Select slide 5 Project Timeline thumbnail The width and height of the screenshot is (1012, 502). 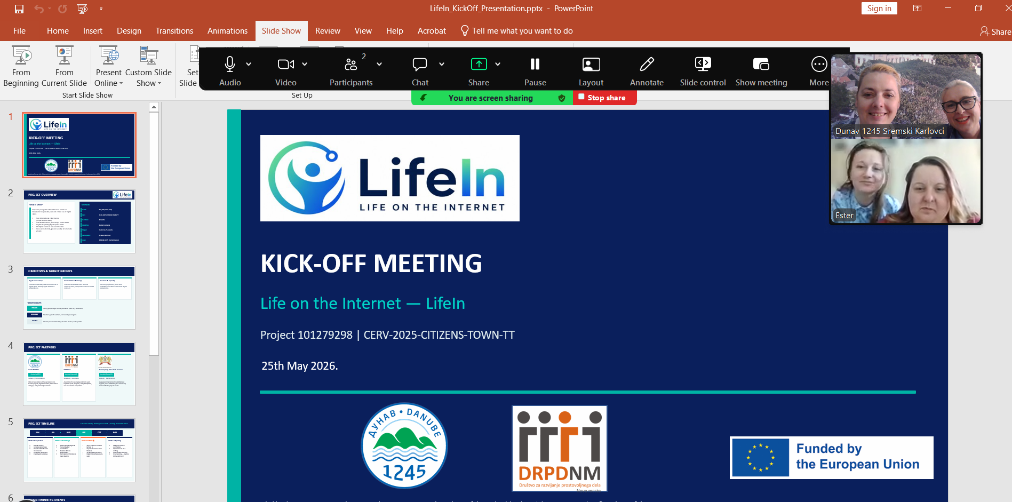coord(79,450)
